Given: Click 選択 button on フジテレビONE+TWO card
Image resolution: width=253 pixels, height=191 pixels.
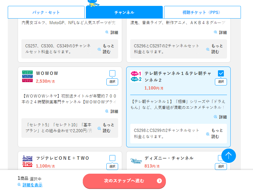Looking at the screenshot, I should click(x=112, y=166).
